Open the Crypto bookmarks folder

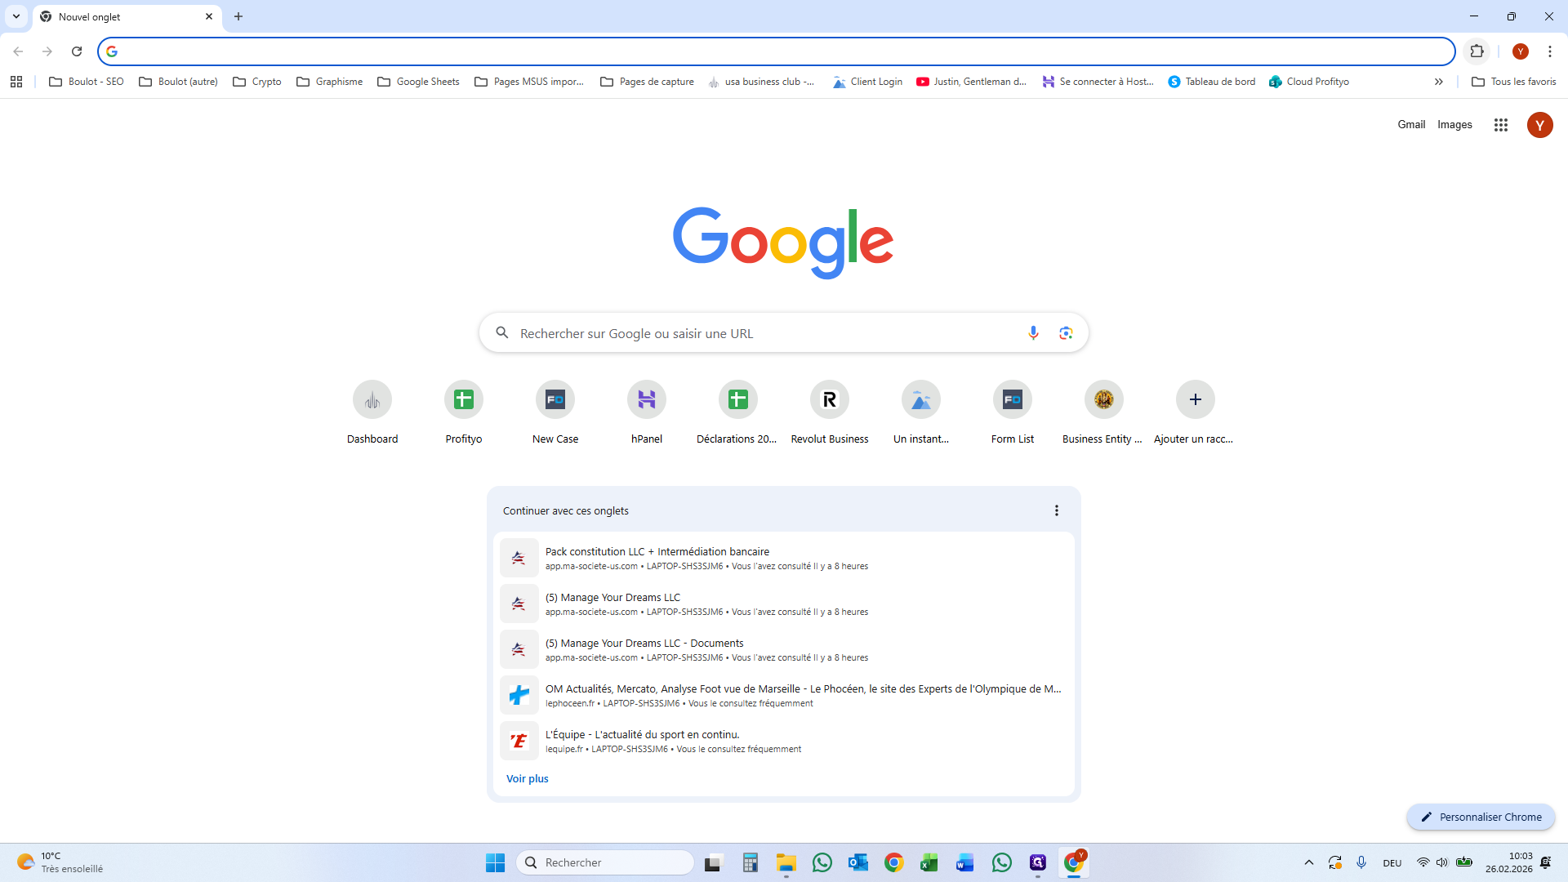257,82
